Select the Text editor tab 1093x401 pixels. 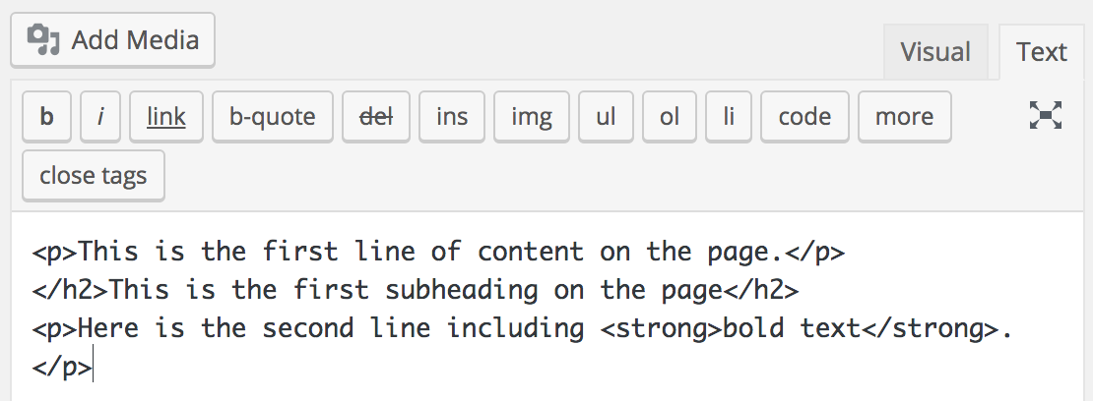(x=1042, y=52)
